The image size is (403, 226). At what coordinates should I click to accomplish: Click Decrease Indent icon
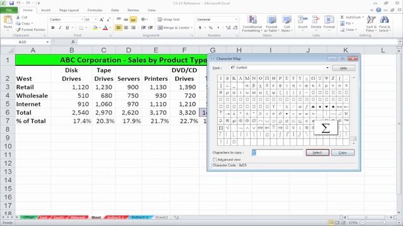pyautogui.click(x=144, y=28)
